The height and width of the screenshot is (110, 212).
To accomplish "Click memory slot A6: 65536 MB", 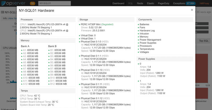I will click(x=30, y=66).
